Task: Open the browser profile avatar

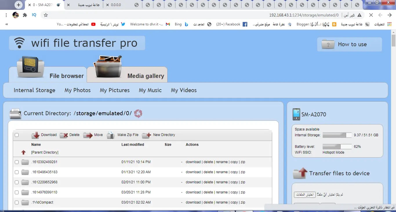Action: (x=16, y=15)
